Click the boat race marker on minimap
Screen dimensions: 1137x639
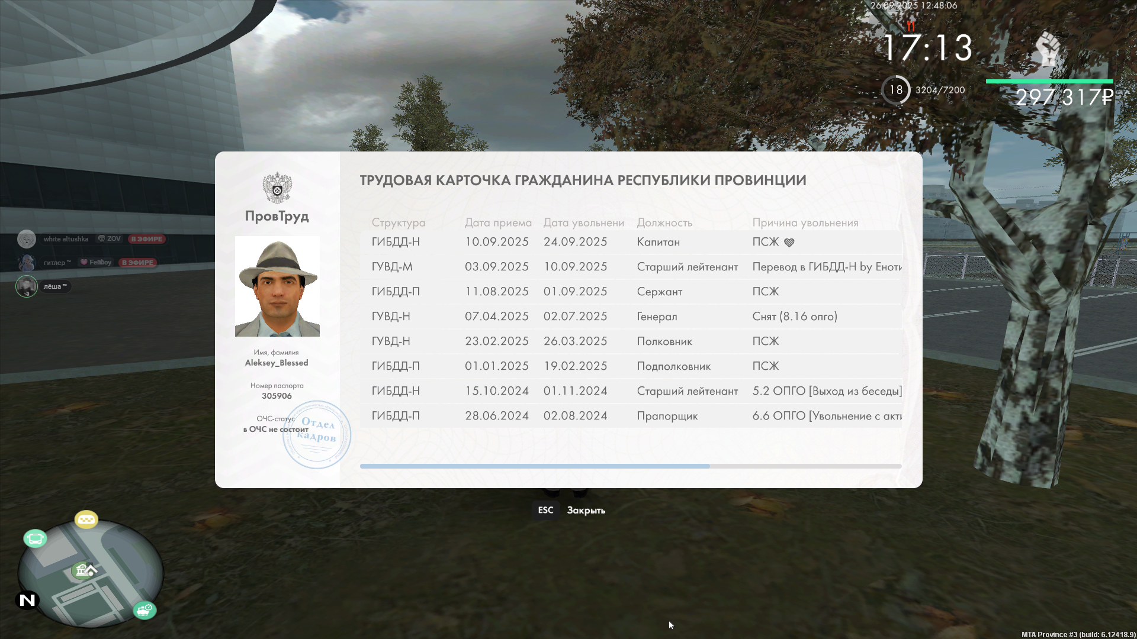[x=144, y=609]
